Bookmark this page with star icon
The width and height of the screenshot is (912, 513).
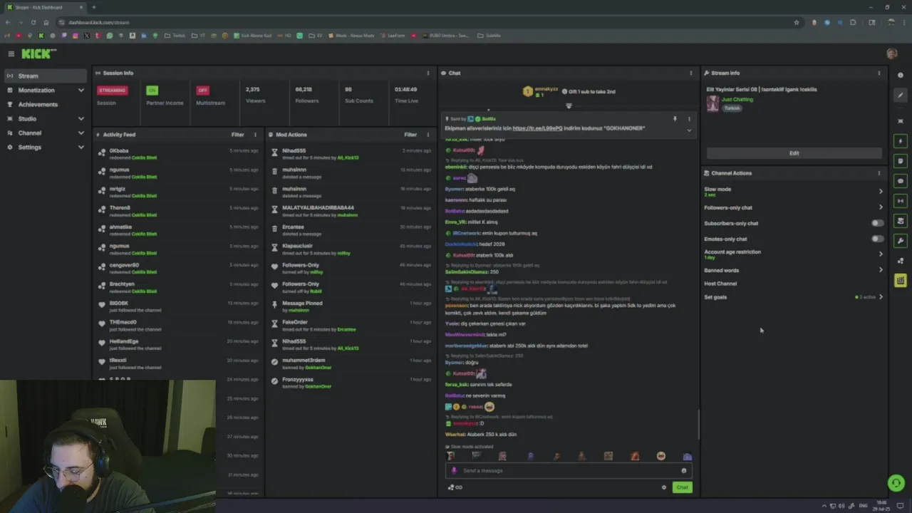(x=797, y=22)
